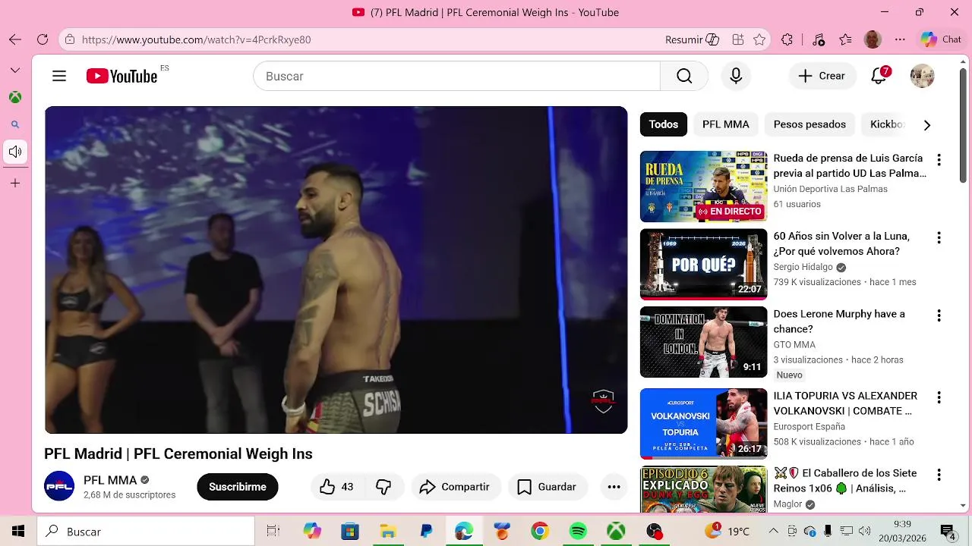972x546 pixels.
Task: Add new item with sidebar plus
Action: 15,183
